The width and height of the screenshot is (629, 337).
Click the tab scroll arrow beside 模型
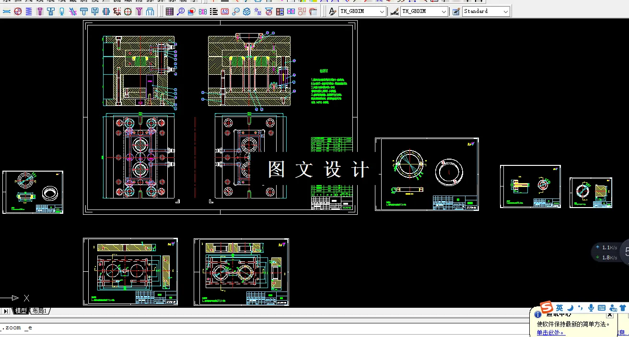(5, 311)
